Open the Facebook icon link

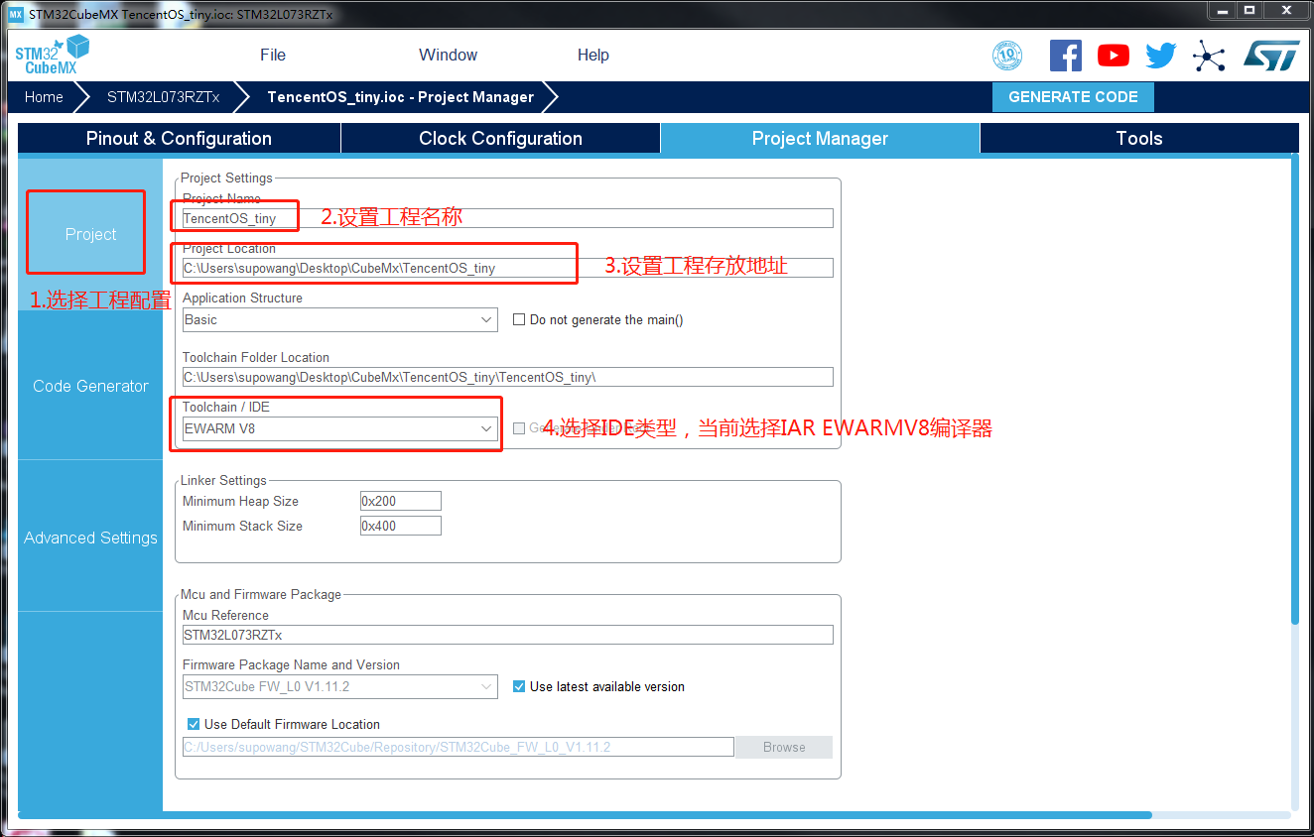[x=1065, y=56]
